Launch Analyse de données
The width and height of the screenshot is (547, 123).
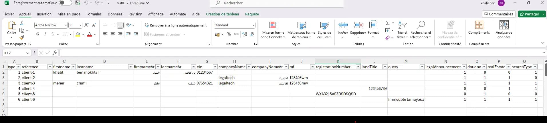pyautogui.click(x=504, y=30)
